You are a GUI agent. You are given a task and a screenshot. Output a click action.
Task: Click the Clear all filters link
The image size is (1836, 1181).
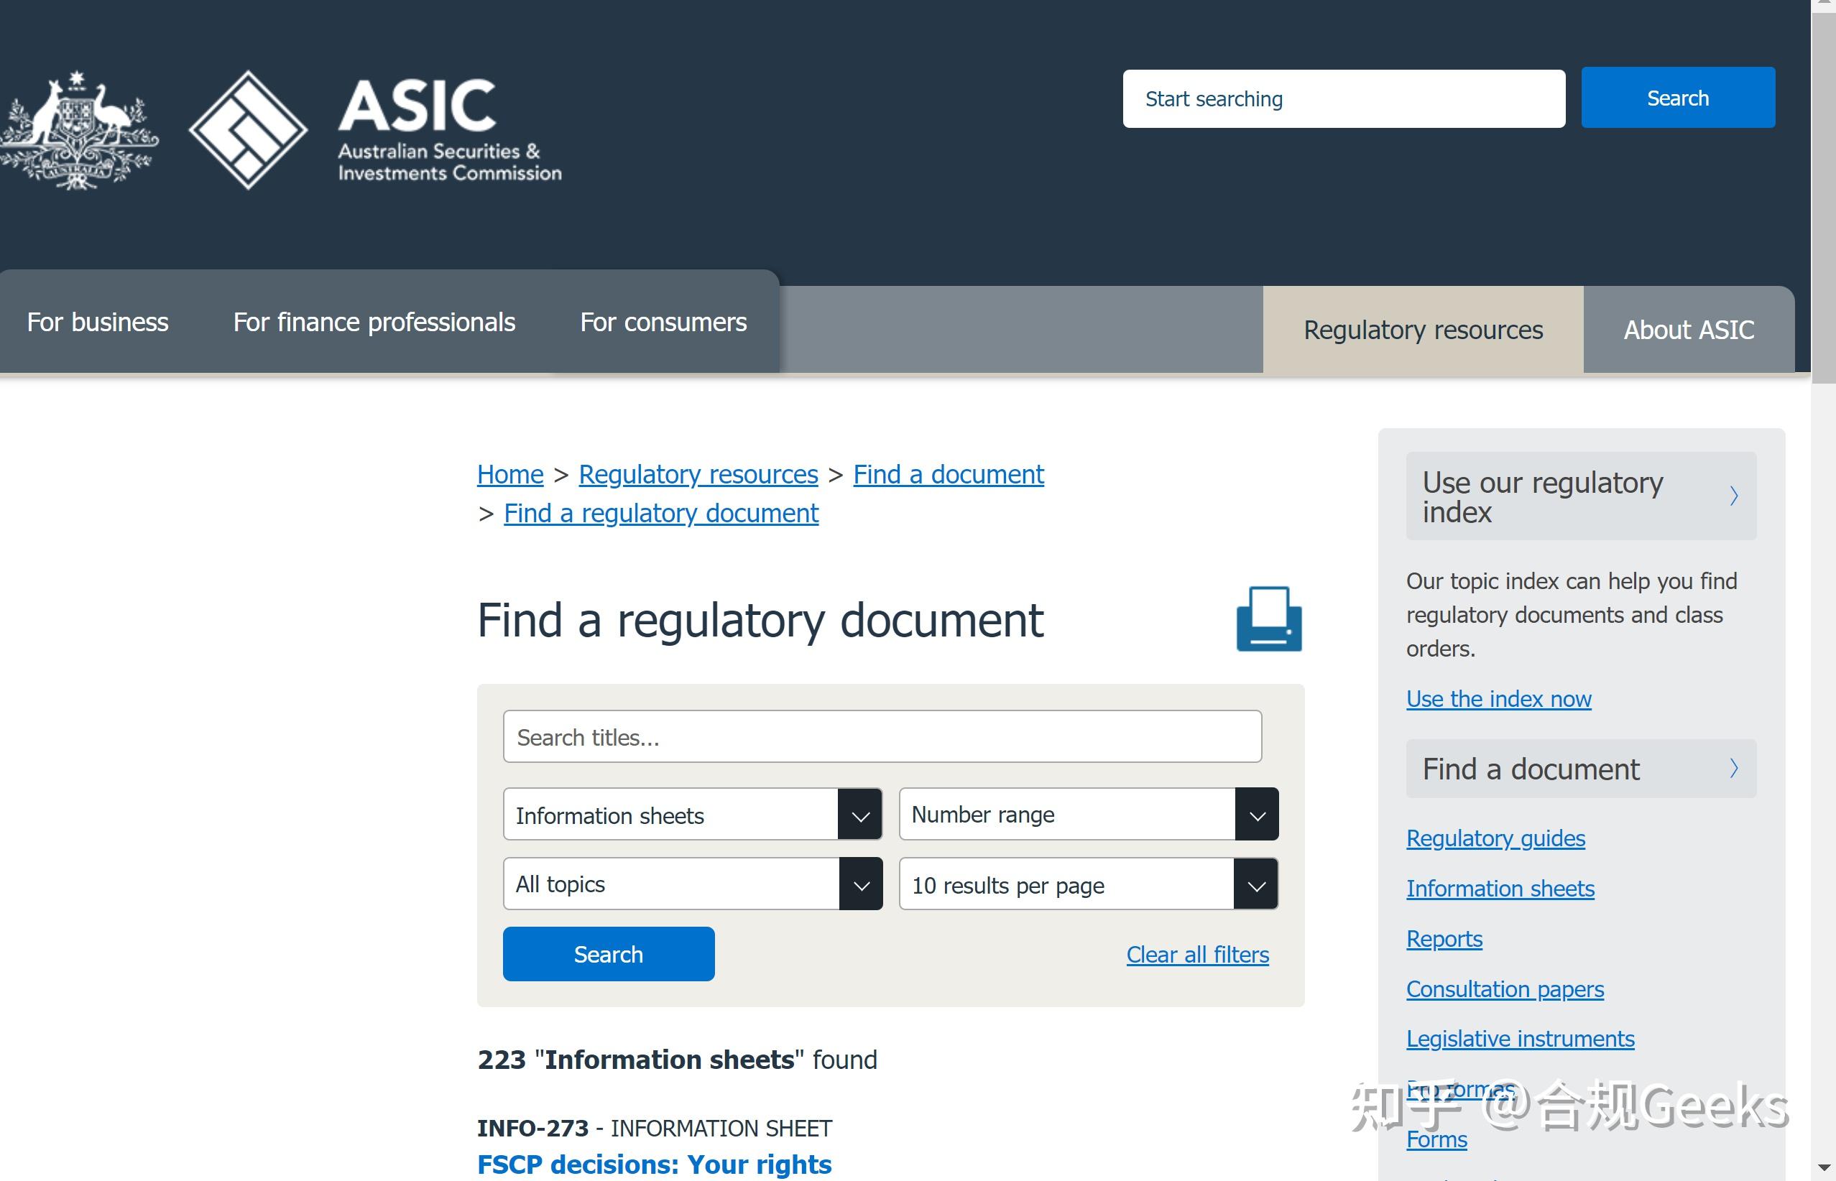(1196, 955)
